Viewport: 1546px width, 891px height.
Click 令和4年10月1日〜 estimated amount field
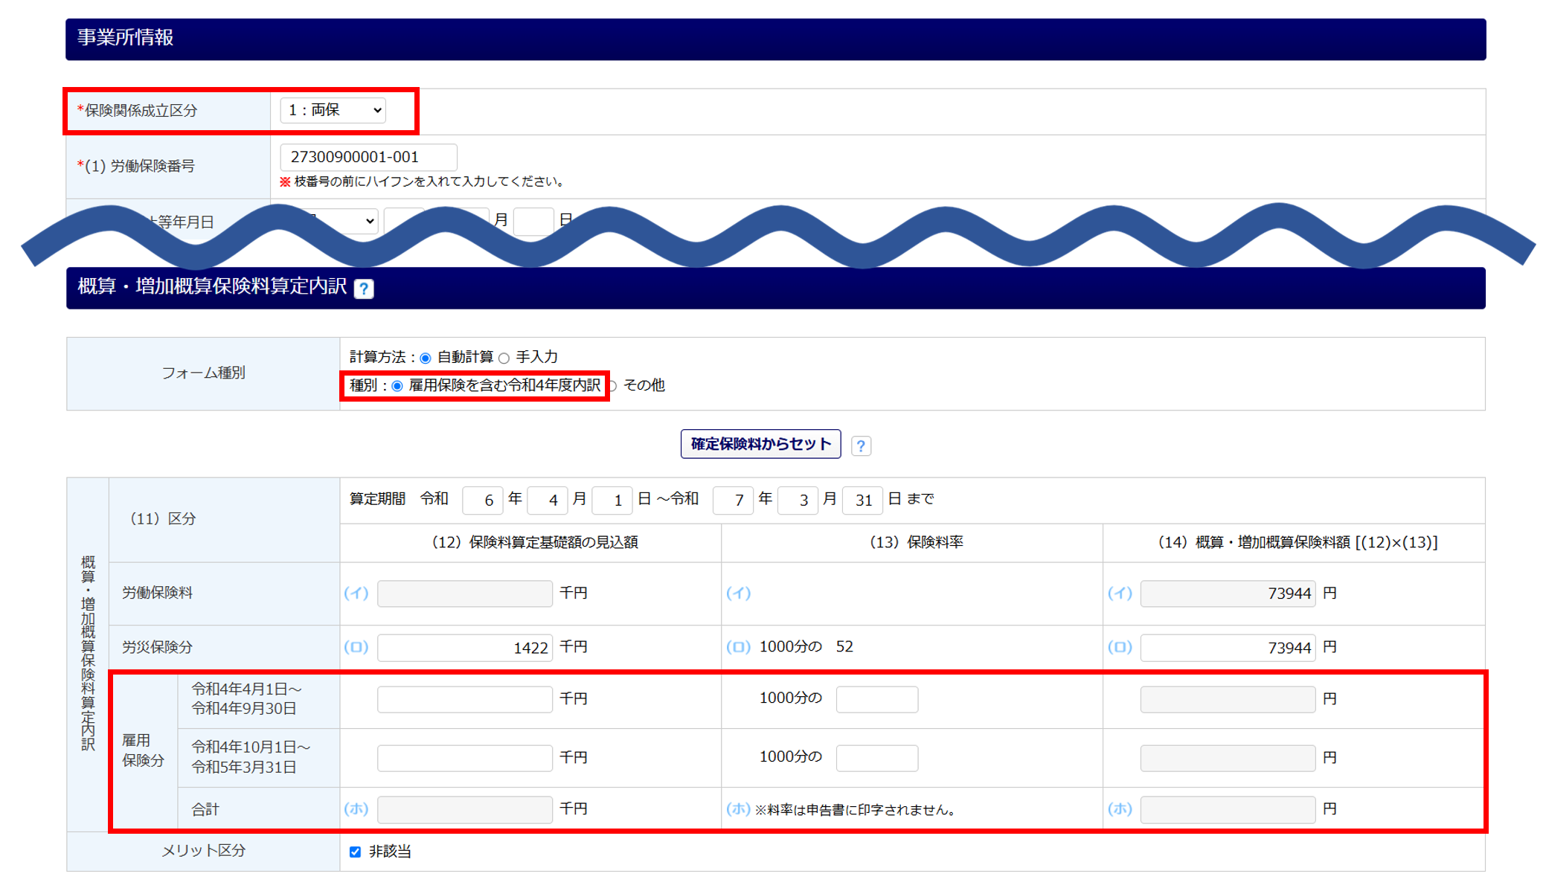pos(464,759)
